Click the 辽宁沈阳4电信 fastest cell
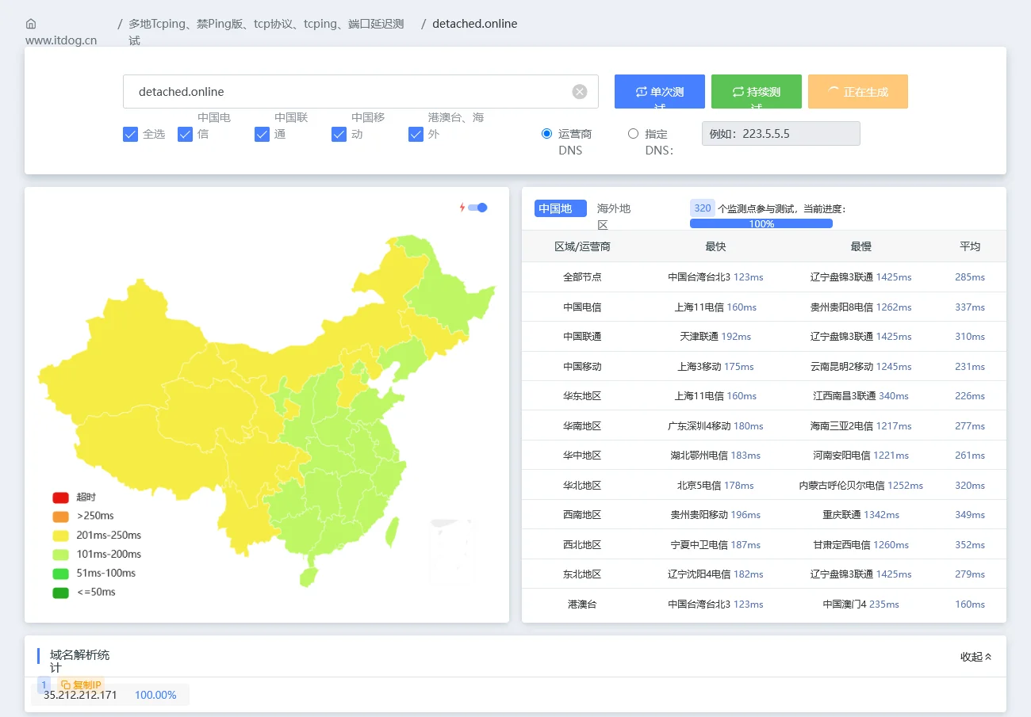This screenshot has height=717, width=1031. tap(715, 574)
